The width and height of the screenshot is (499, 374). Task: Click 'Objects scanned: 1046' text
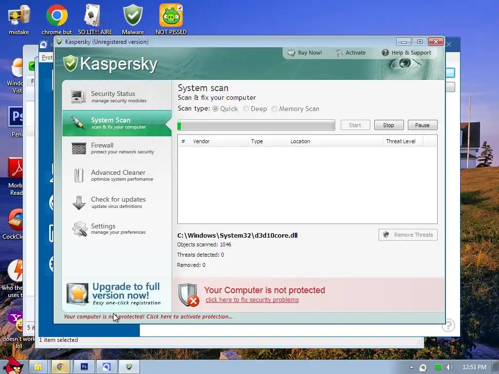click(x=204, y=244)
